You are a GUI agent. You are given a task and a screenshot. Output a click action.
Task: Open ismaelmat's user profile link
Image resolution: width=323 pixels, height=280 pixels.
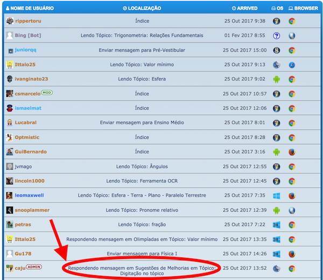tap(28, 108)
